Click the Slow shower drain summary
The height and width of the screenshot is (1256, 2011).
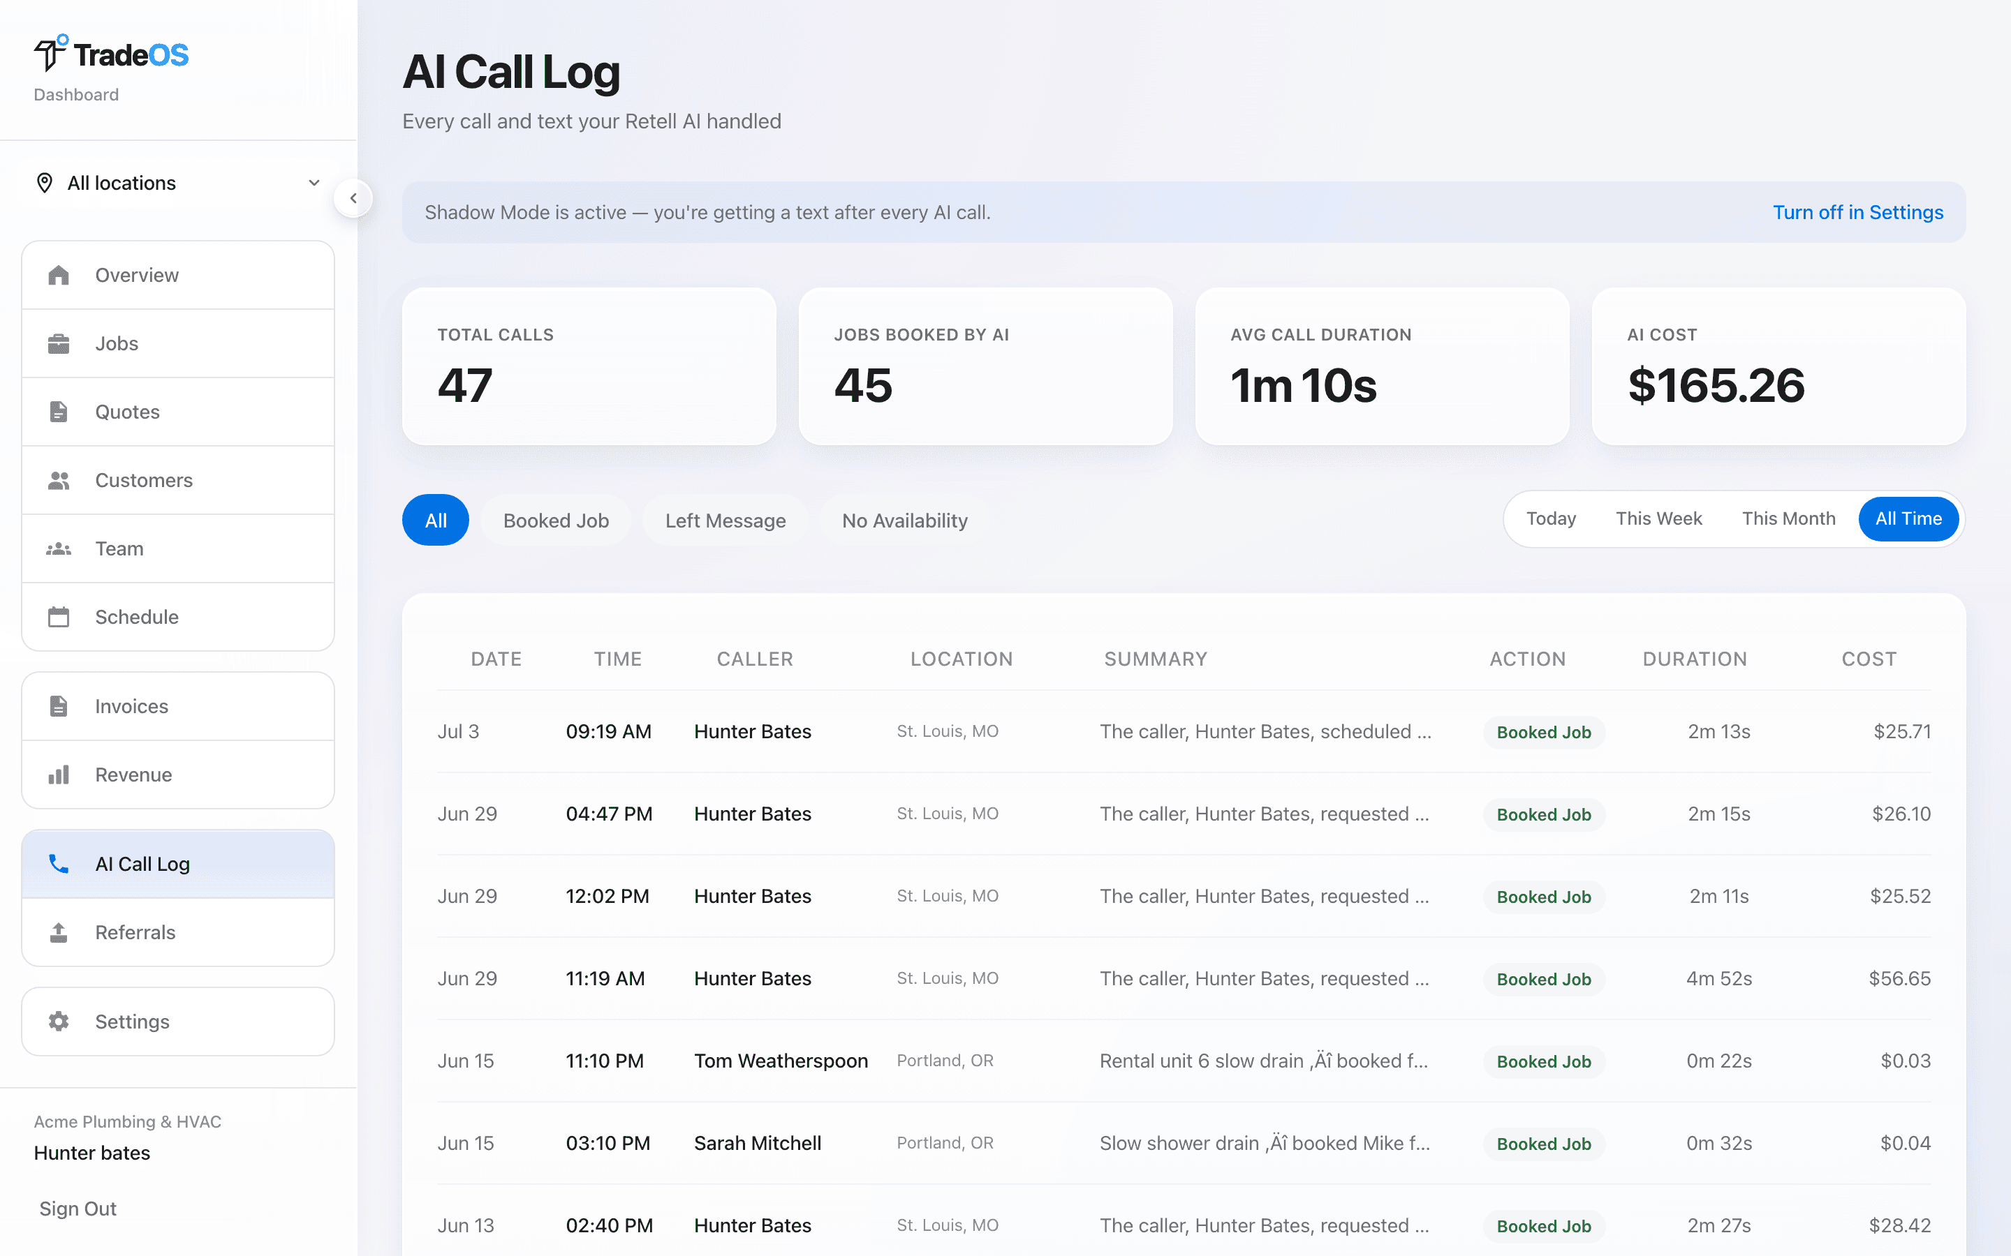pos(1265,1143)
